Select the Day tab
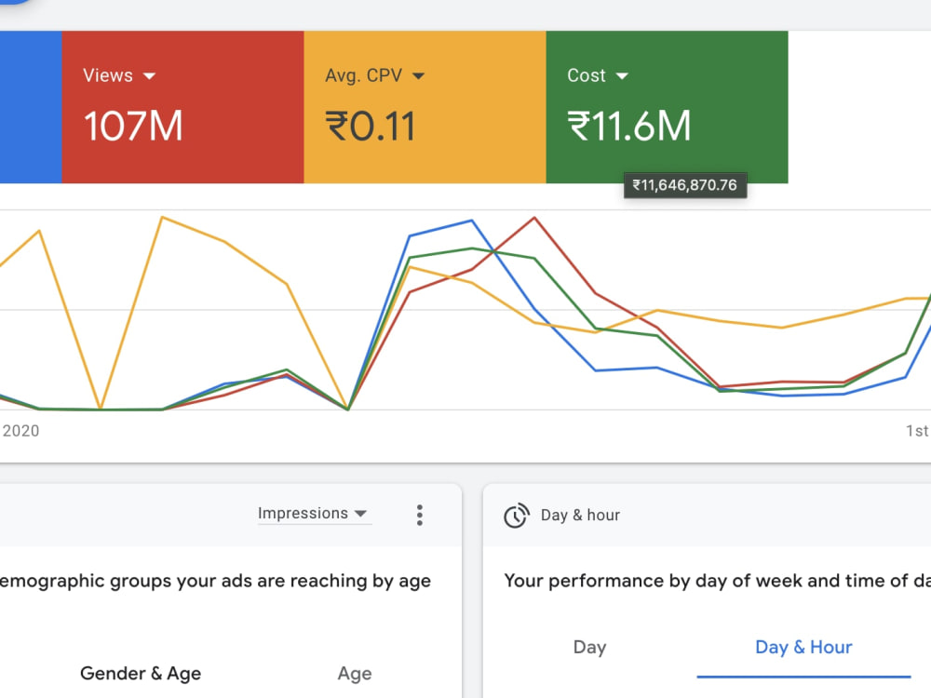The width and height of the screenshot is (931, 698). point(589,647)
